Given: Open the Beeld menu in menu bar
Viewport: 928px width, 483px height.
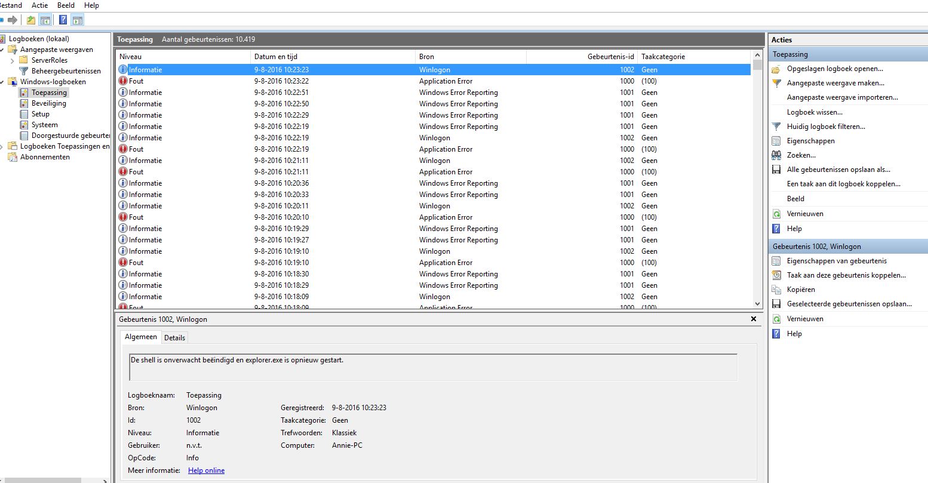Looking at the screenshot, I should 66,5.
